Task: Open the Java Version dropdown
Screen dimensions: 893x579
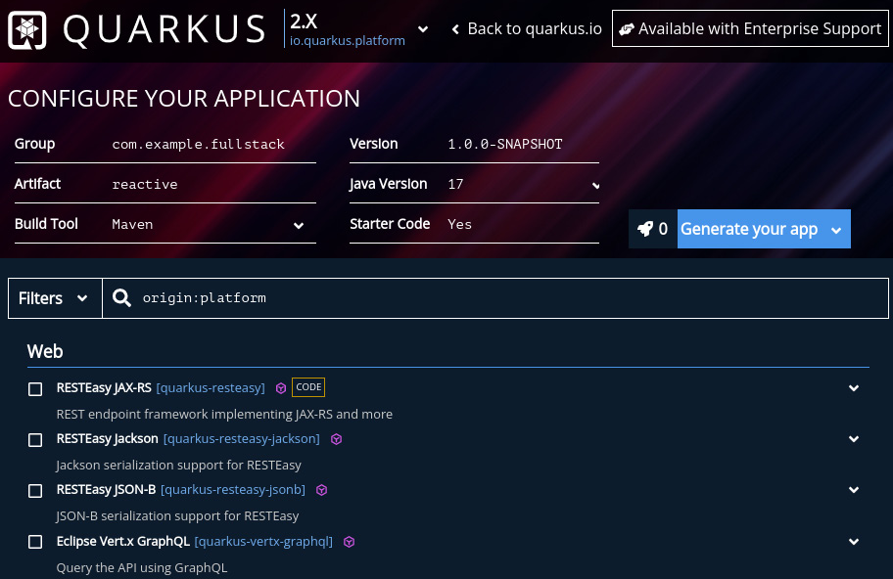Action: (x=522, y=185)
